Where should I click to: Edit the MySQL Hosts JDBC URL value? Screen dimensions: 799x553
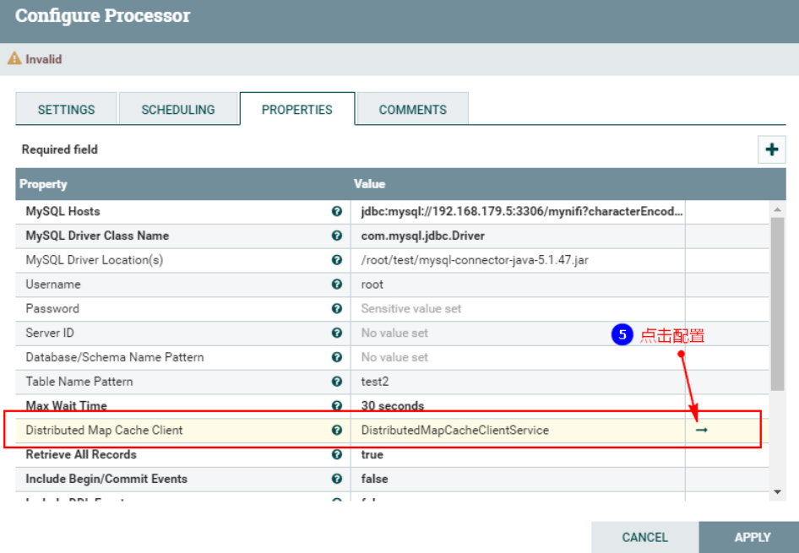pyautogui.click(x=518, y=211)
